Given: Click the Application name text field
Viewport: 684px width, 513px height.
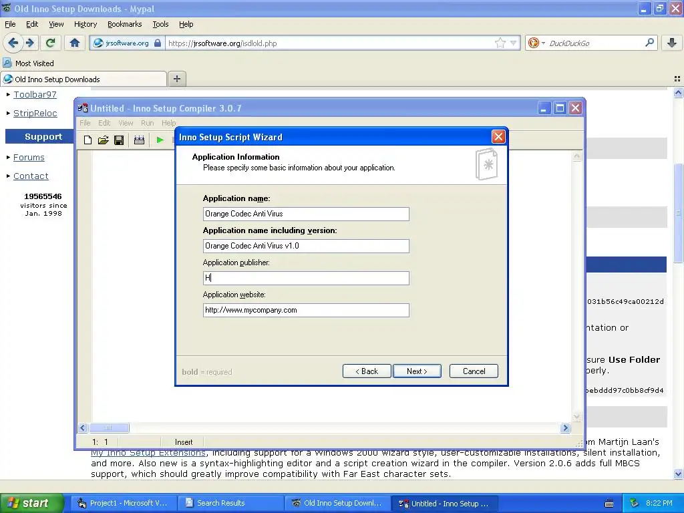Looking at the screenshot, I should pyautogui.click(x=306, y=214).
